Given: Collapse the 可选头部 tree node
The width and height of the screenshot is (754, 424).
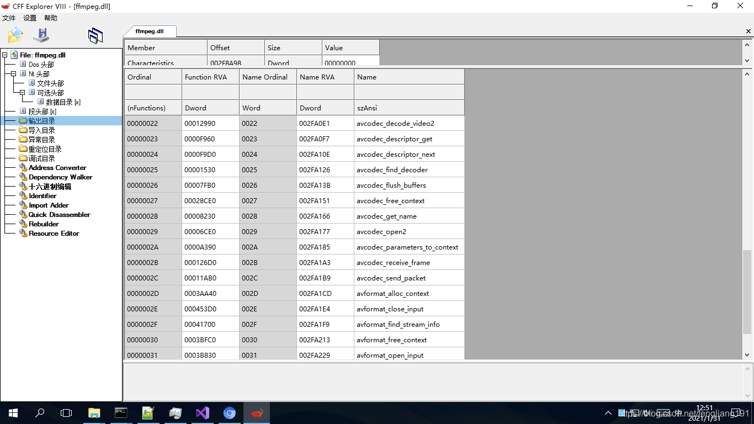Looking at the screenshot, I should pyautogui.click(x=22, y=93).
